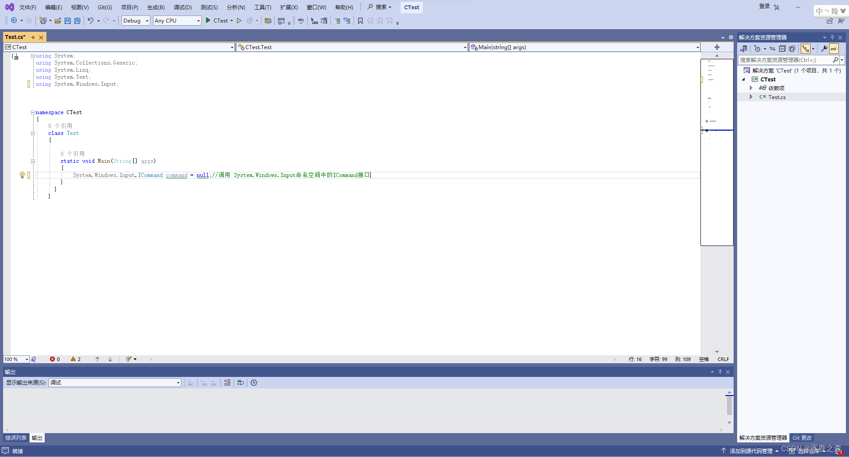
Task: Toggle a bookmark on the current line
Action: (360, 20)
